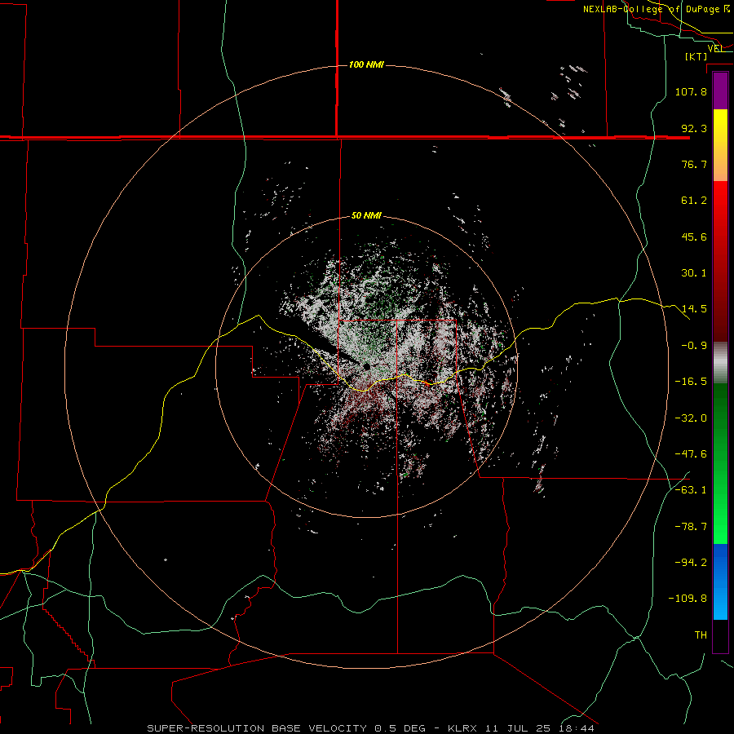
Task: Click the gray near-zero segment of the color bar
Action: [720, 363]
